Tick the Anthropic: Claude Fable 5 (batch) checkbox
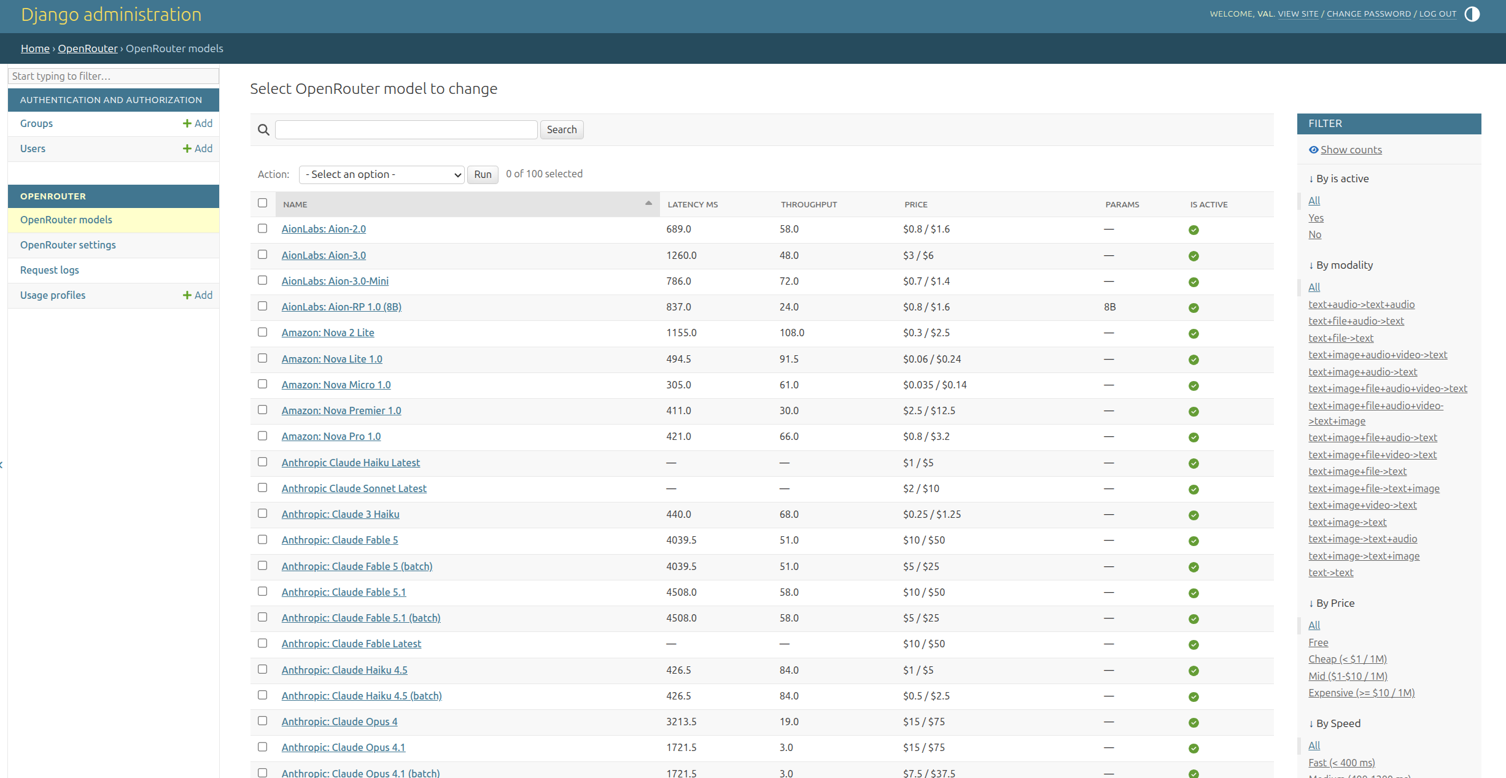This screenshot has width=1506, height=778. point(262,566)
